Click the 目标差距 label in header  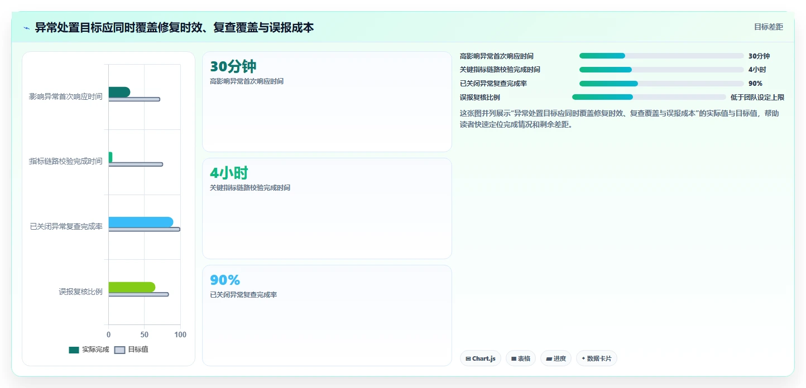coord(769,27)
